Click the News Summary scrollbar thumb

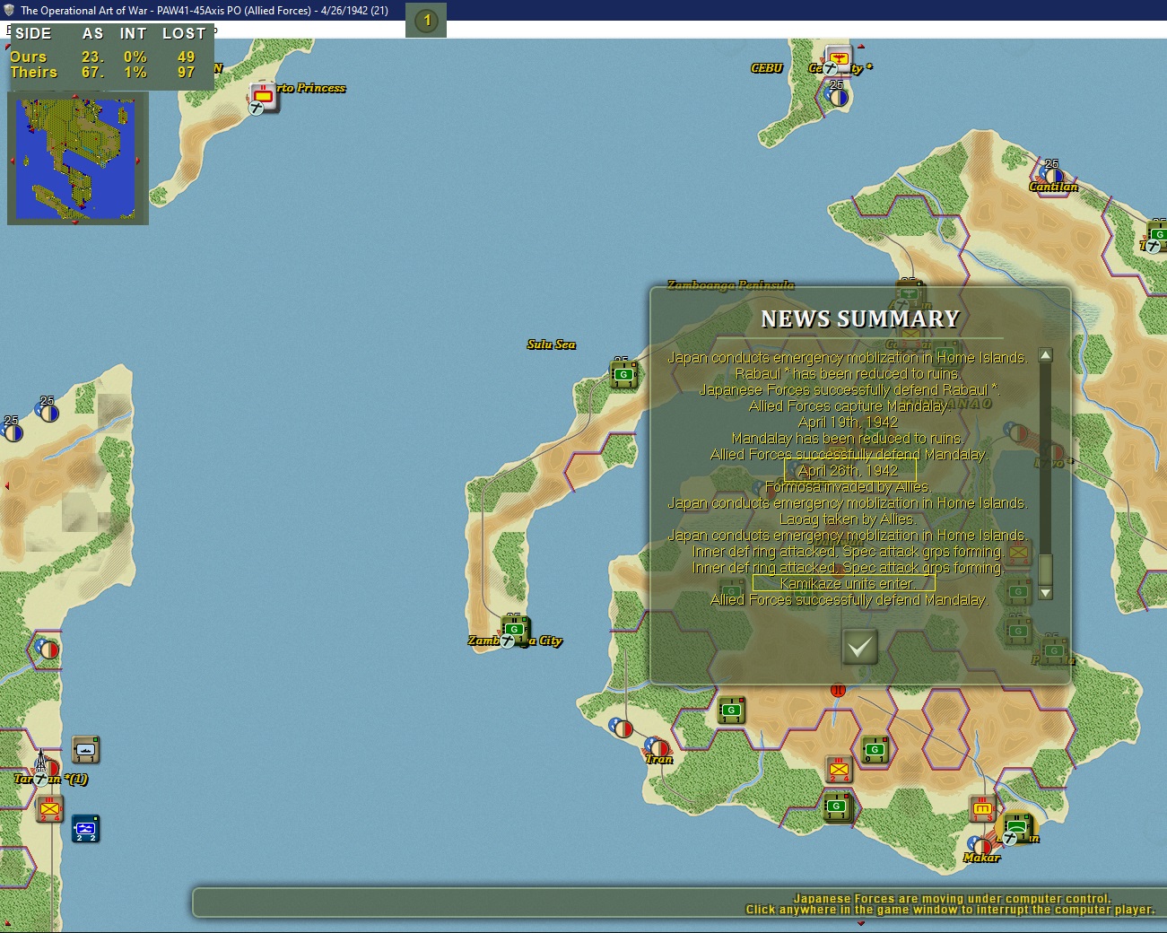pos(1045,569)
